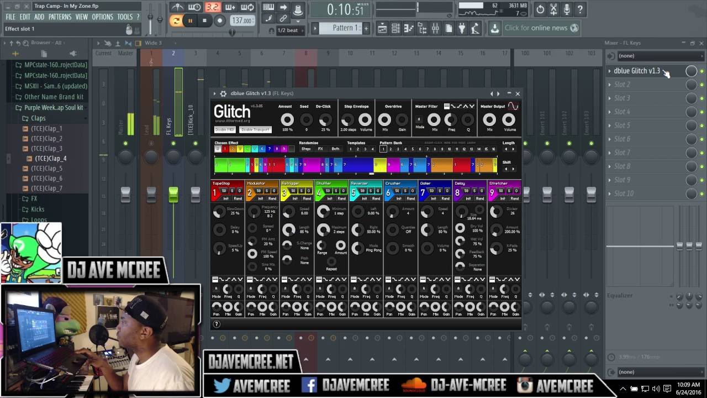
Task: Select the low-pass shape in Master Filter
Action: (453, 106)
